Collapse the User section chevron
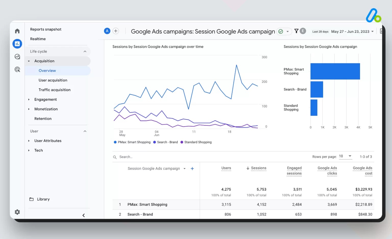Viewport: 392px width, 239px height. click(x=85, y=131)
